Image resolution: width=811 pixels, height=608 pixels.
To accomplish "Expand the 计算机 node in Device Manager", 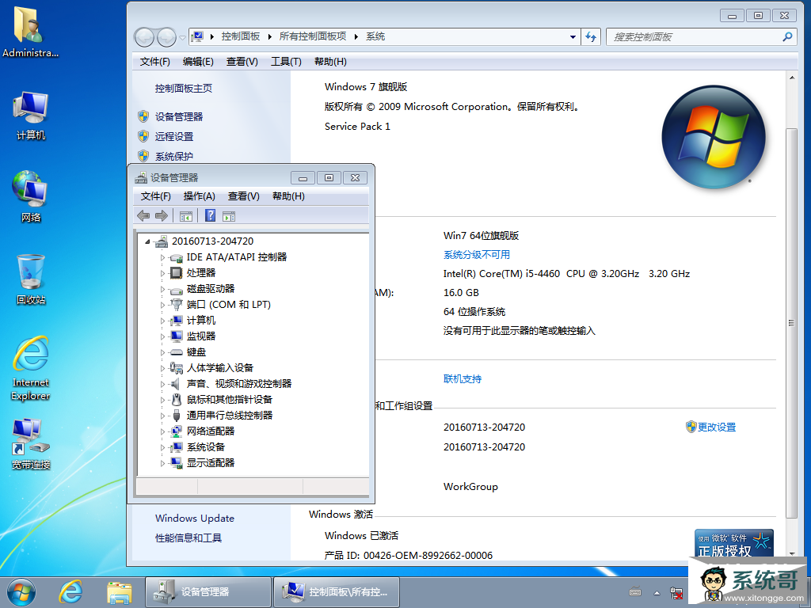I will (x=162, y=321).
